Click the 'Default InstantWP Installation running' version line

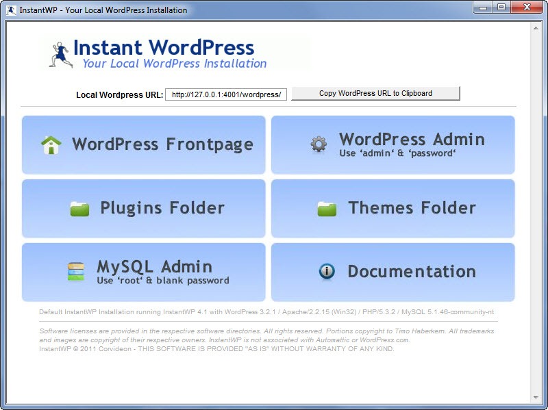pos(266,312)
